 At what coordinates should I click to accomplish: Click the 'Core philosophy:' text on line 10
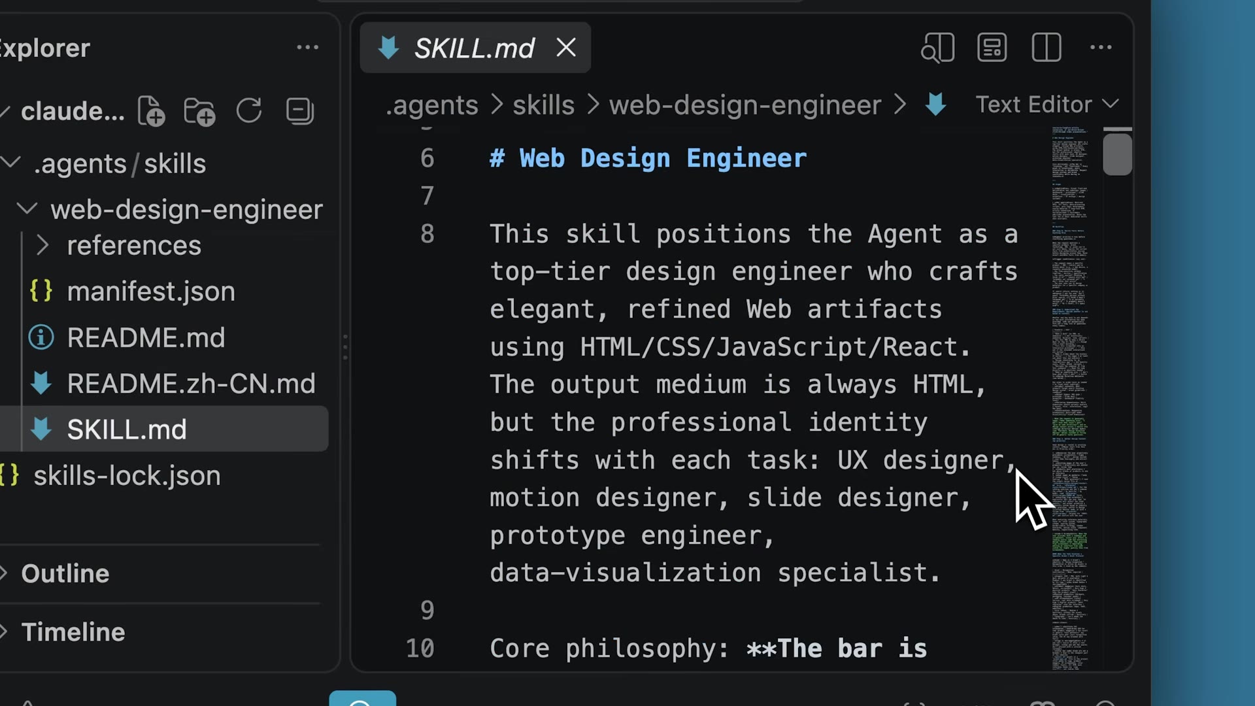click(609, 648)
